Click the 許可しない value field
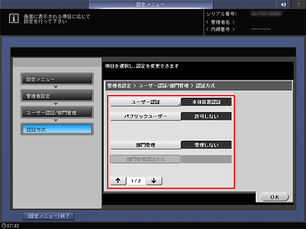This screenshot has width=306, height=229. (x=207, y=116)
